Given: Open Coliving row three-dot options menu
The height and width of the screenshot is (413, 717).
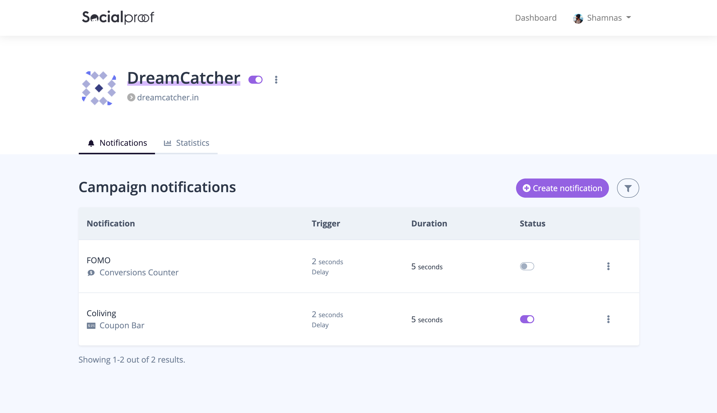Looking at the screenshot, I should 608,319.
